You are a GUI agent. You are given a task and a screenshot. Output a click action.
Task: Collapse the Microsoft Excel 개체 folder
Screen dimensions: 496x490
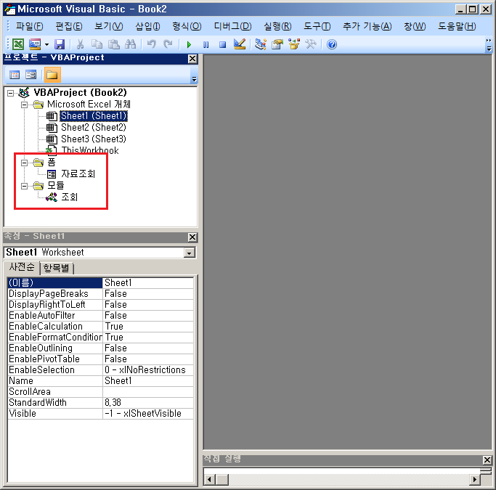[25, 105]
